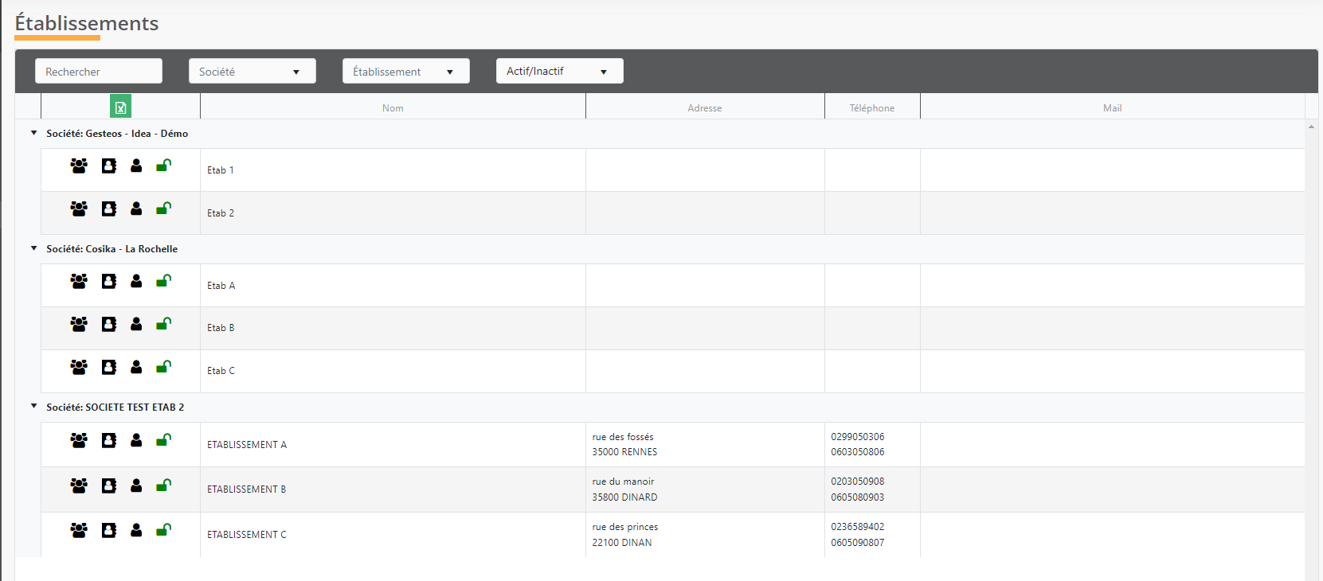Image resolution: width=1323 pixels, height=581 pixels.
Task: Open the group icon for ETABLISSEMENT B
Action: click(x=79, y=485)
